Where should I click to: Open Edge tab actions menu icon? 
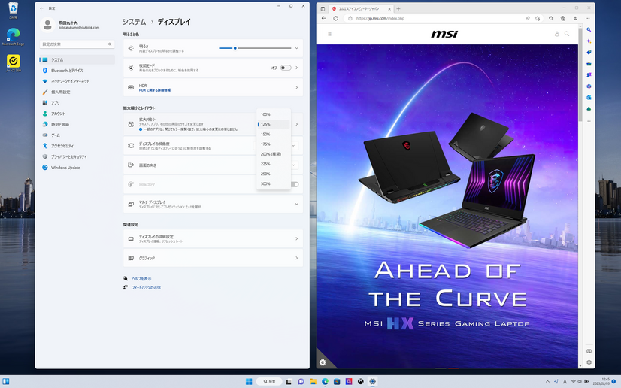[323, 9]
